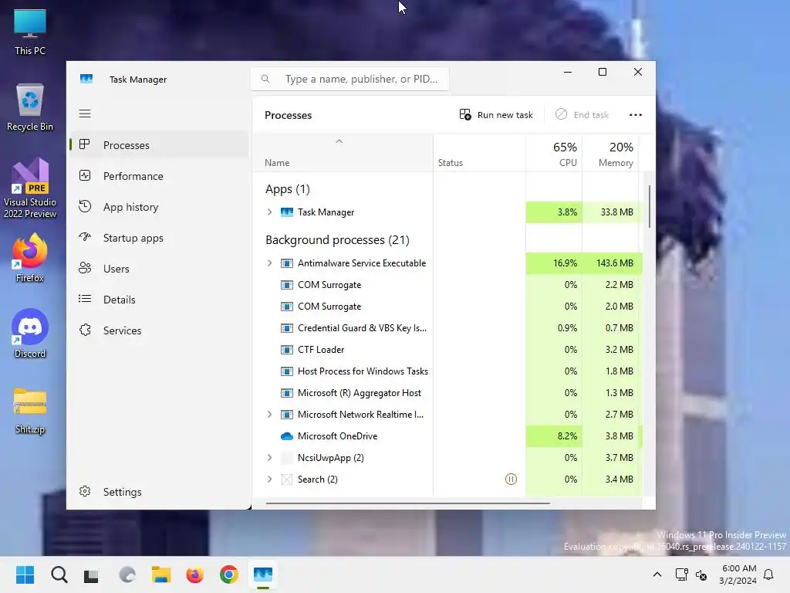
Task: Select the COM Surrogate row using 2.2 MB
Action: point(447,285)
